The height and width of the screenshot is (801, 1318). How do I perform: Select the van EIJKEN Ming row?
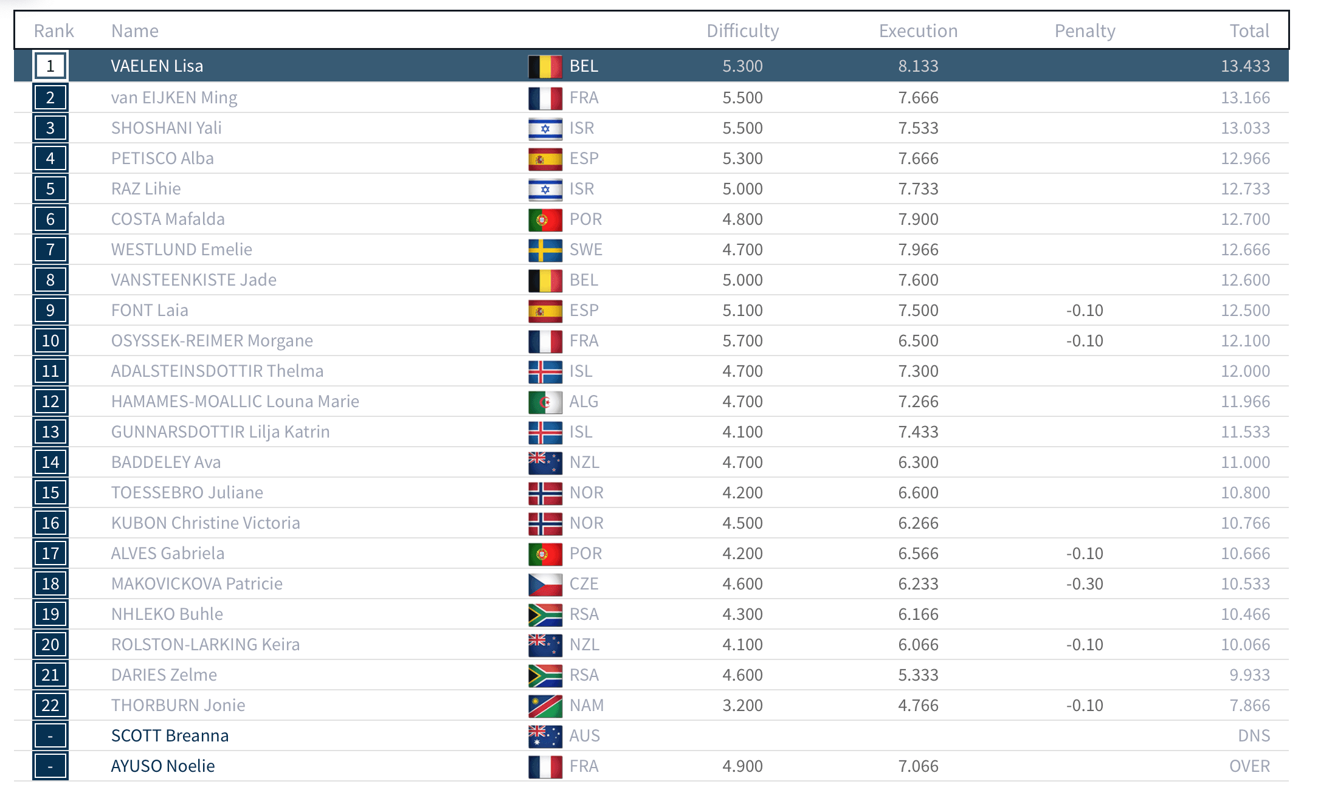[651, 97]
